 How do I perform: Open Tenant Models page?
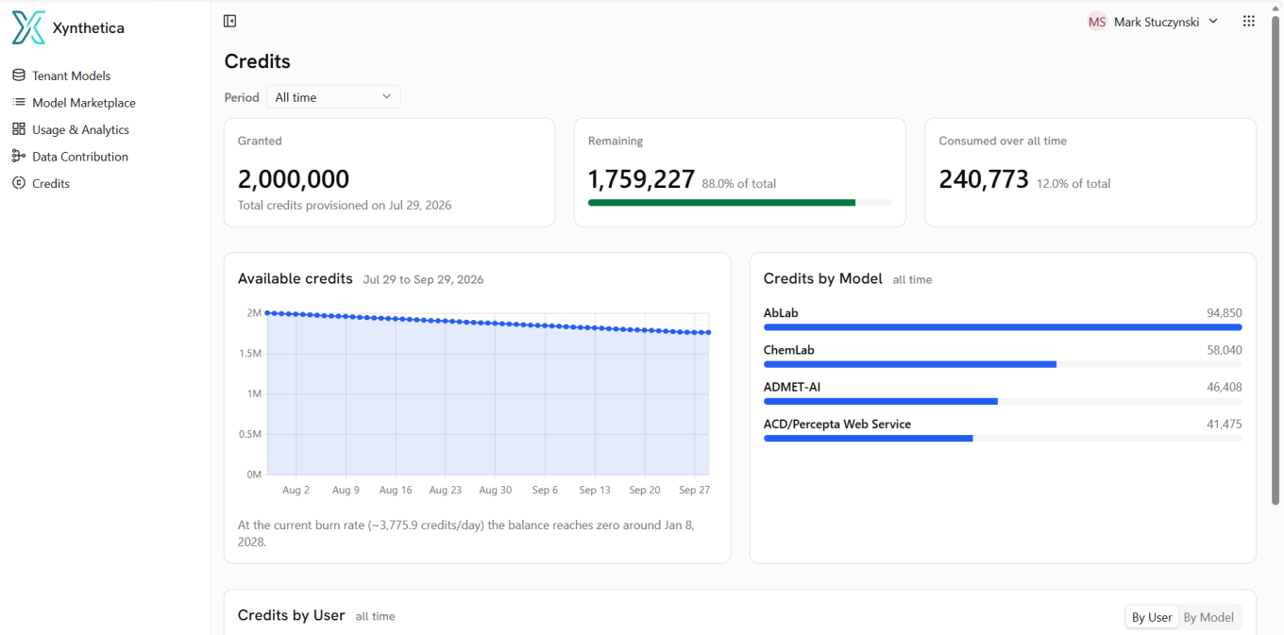tap(71, 75)
